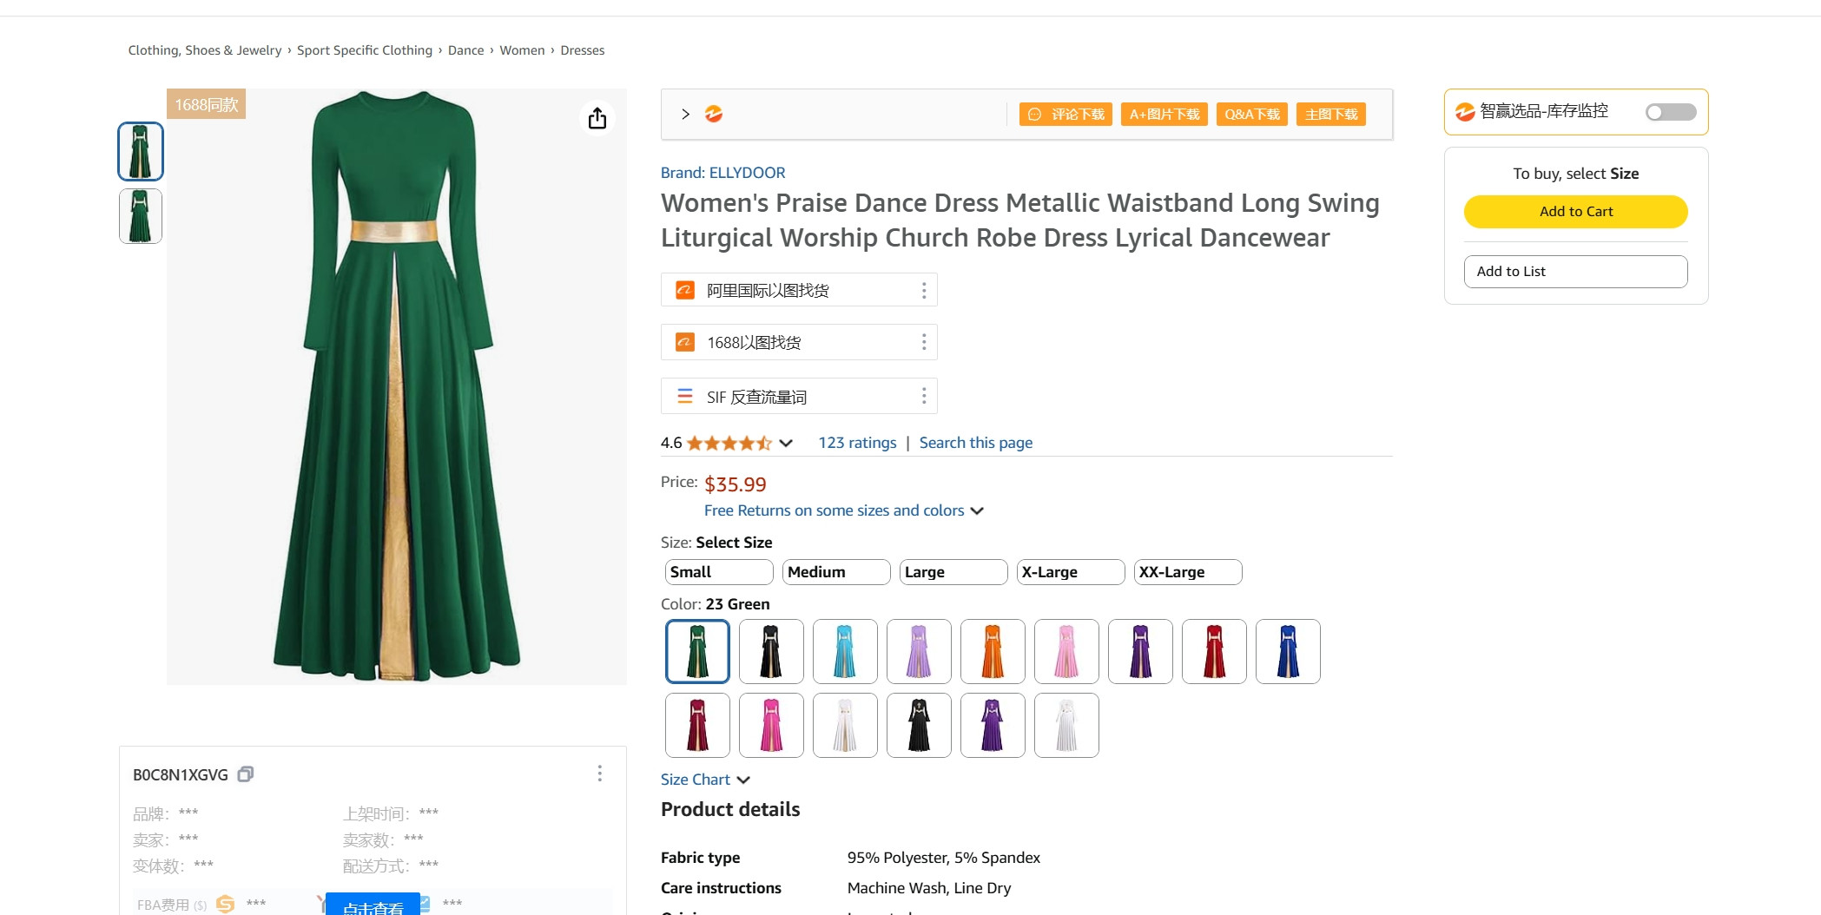
Task: Open the 123 ratings link
Action: (857, 443)
